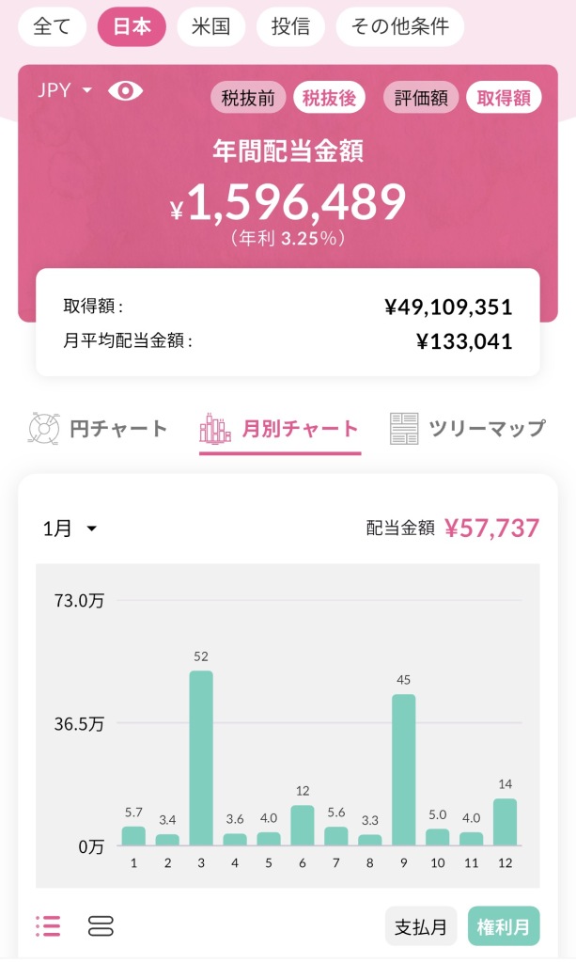Open the 投信 filter

click(x=290, y=26)
